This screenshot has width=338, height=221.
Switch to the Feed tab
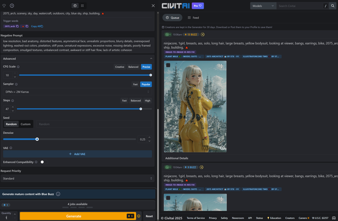coord(193,18)
